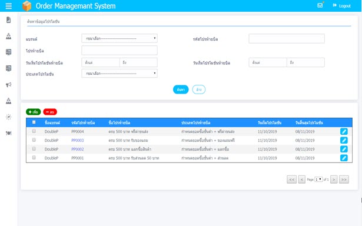Click the DoubleP brand cell in row PP0001

[x=51, y=158]
